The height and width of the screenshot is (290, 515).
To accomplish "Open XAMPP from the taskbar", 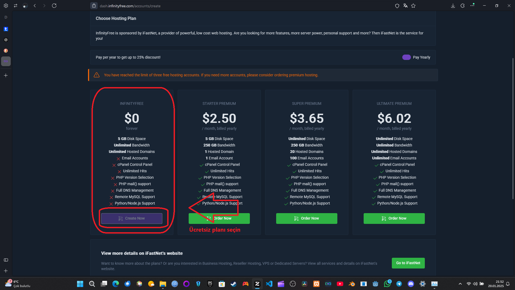I will pyautogui.click(x=316, y=284).
